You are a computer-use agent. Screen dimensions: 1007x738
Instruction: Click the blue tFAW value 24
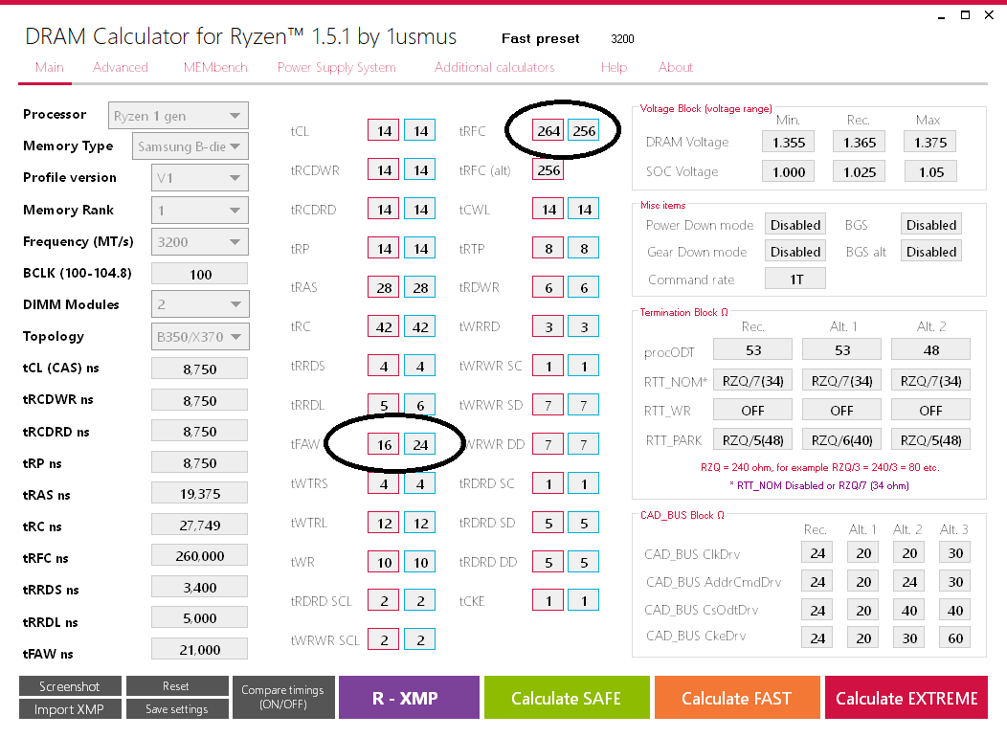(x=420, y=444)
